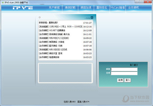Open the 合作網吧 menu tab
153x106 pixels.
[x=133, y=8]
